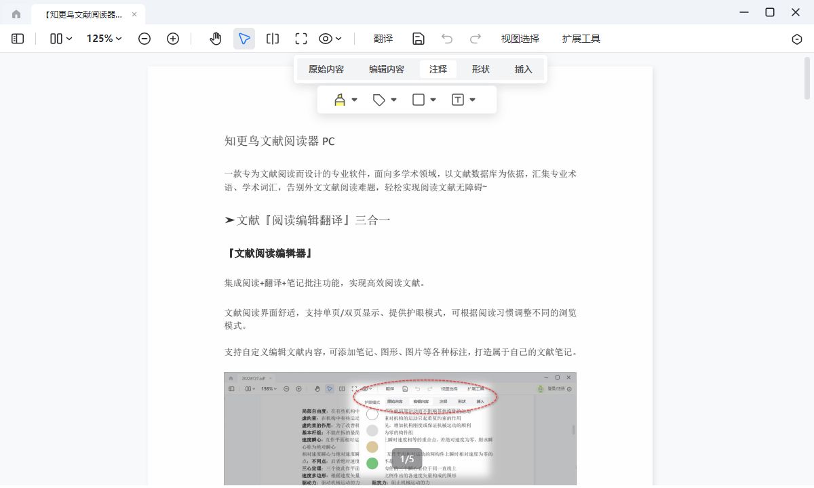Click the embedded screenshot image in the document
Viewport: 814px width, 488px height.
tap(400, 428)
